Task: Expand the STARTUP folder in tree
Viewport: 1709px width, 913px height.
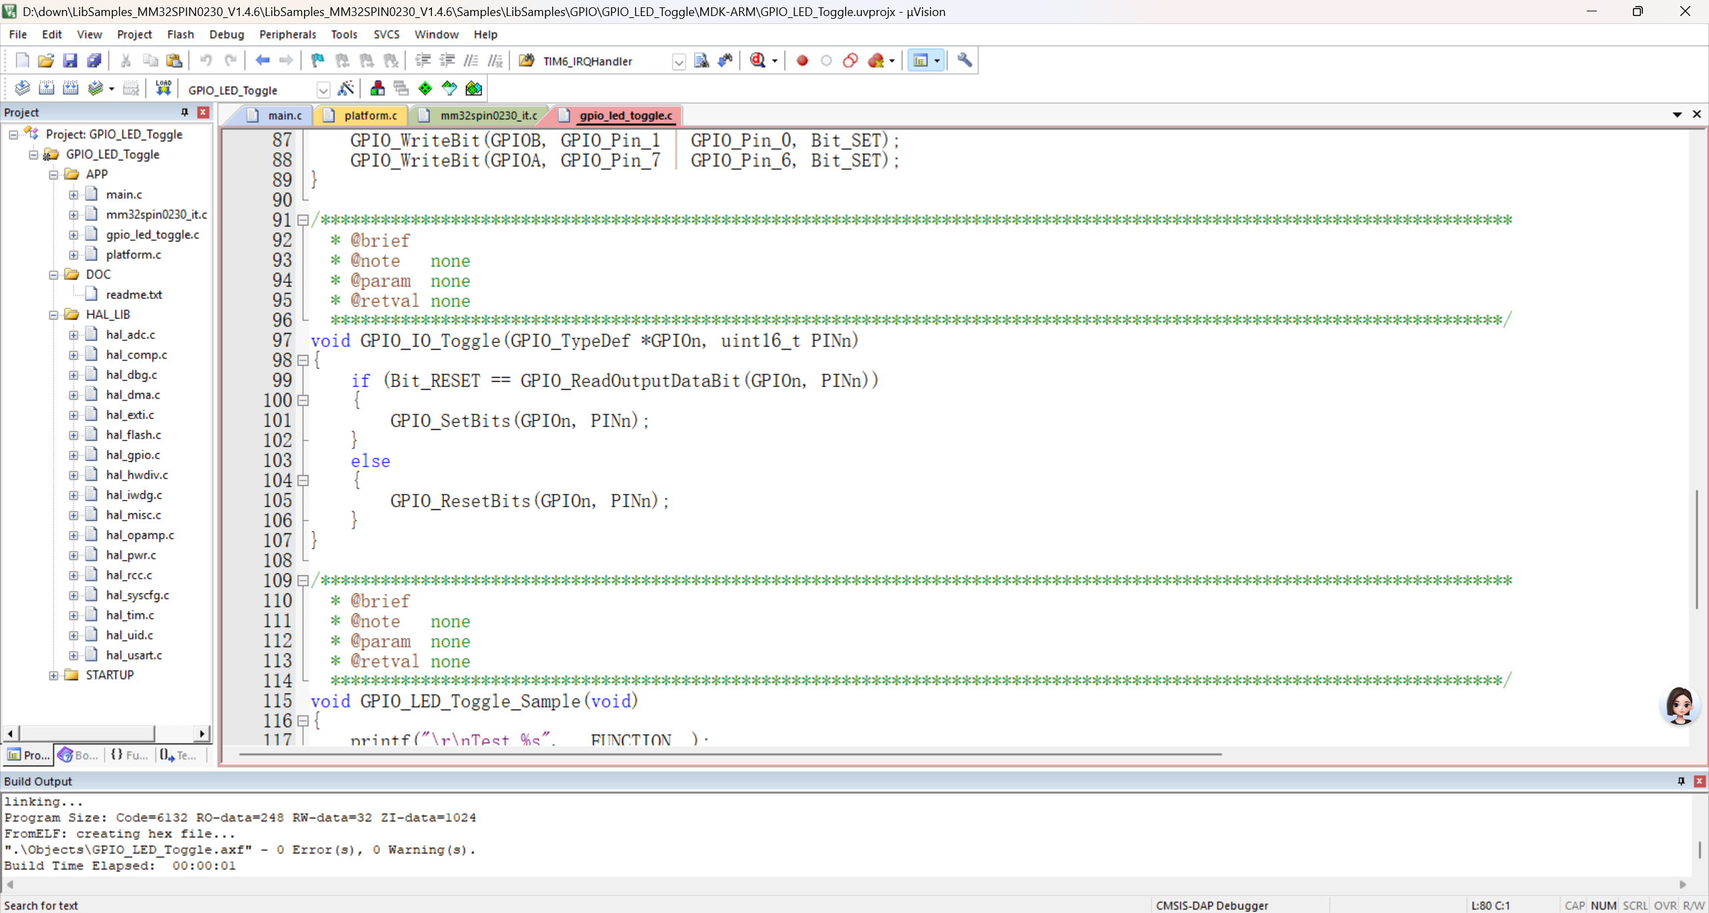Action: (53, 675)
